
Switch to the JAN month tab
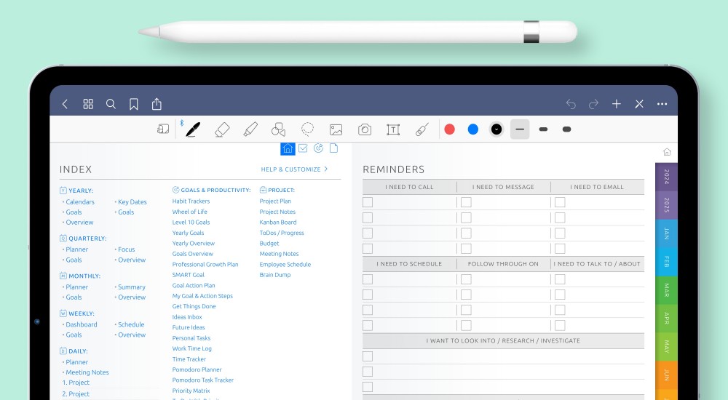[666, 233]
